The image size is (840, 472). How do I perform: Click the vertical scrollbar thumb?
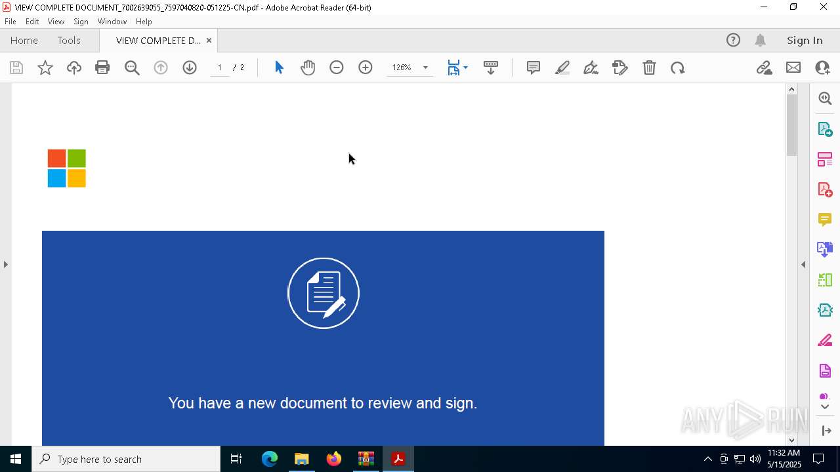tap(791, 125)
